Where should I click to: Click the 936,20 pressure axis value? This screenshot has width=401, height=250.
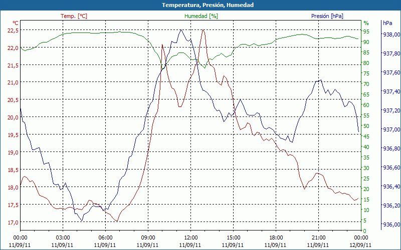(390, 205)
